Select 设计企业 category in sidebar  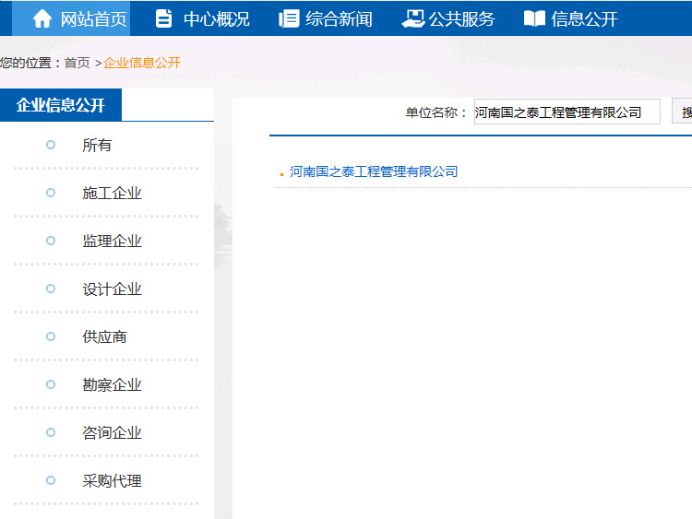click(x=112, y=289)
